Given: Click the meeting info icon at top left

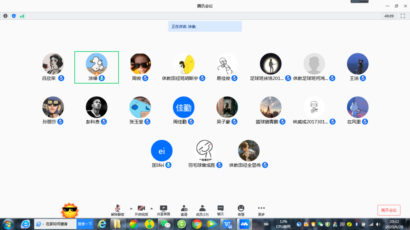Looking at the screenshot, I should (5, 16).
